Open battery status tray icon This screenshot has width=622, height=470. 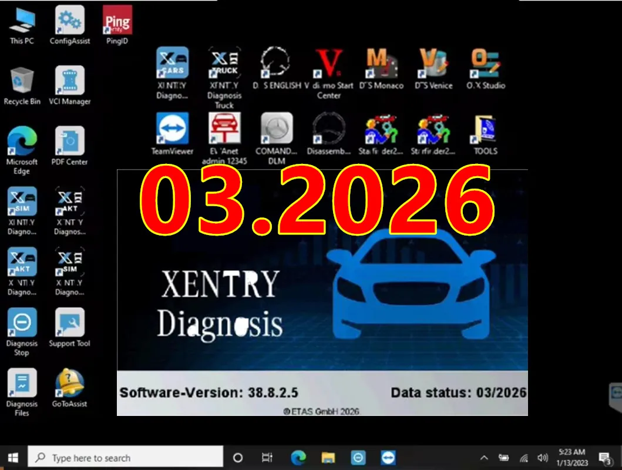click(x=504, y=458)
